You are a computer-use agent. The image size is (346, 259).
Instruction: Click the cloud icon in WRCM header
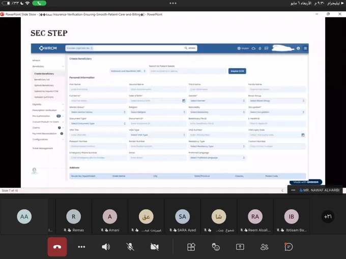click(253, 48)
